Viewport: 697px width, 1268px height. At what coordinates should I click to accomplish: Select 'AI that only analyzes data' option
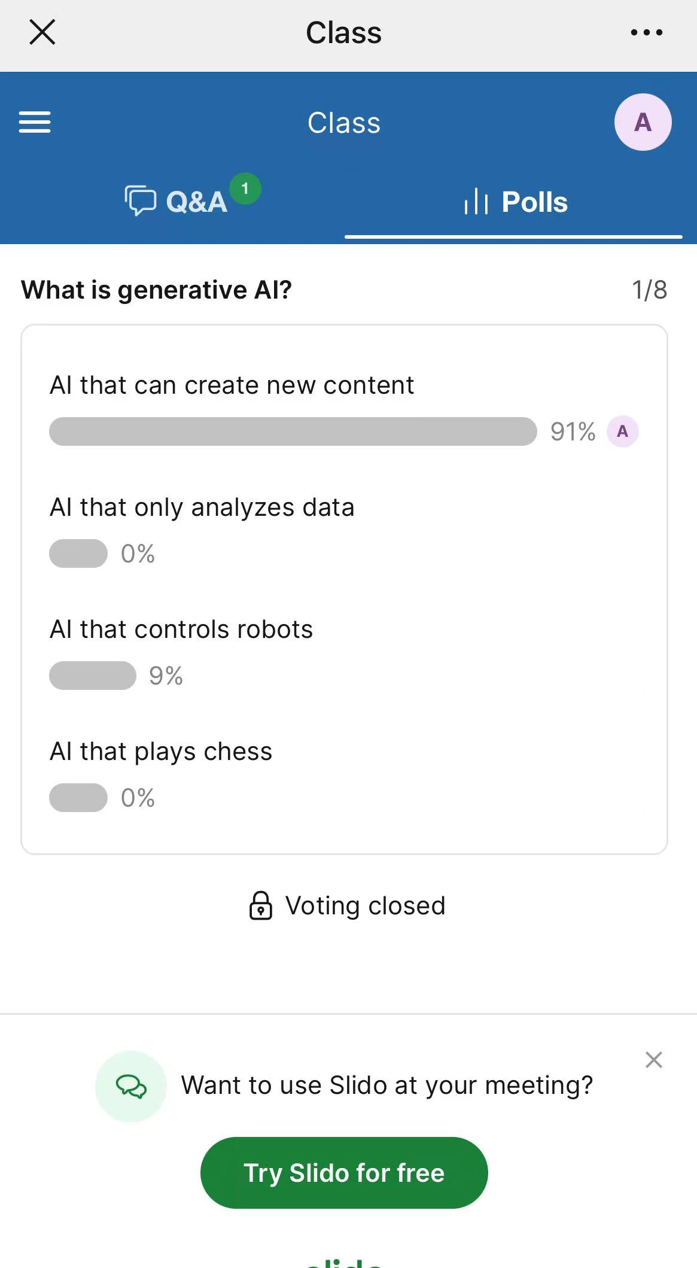(x=202, y=507)
